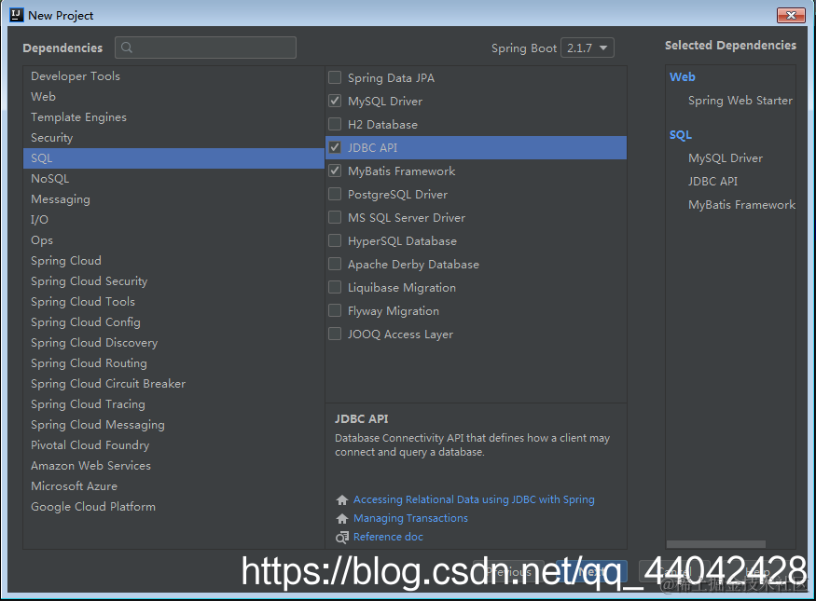Select the Web category

coord(173,97)
